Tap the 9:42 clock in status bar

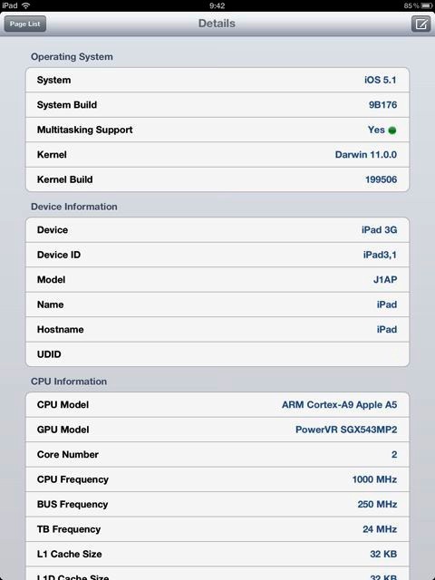click(x=217, y=5)
